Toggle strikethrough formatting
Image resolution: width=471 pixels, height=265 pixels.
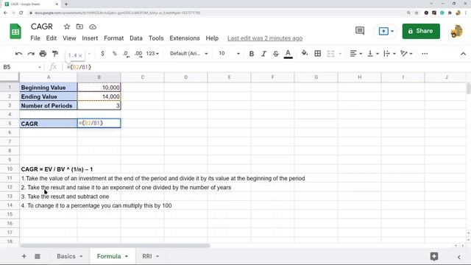click(x=275, y=54)
